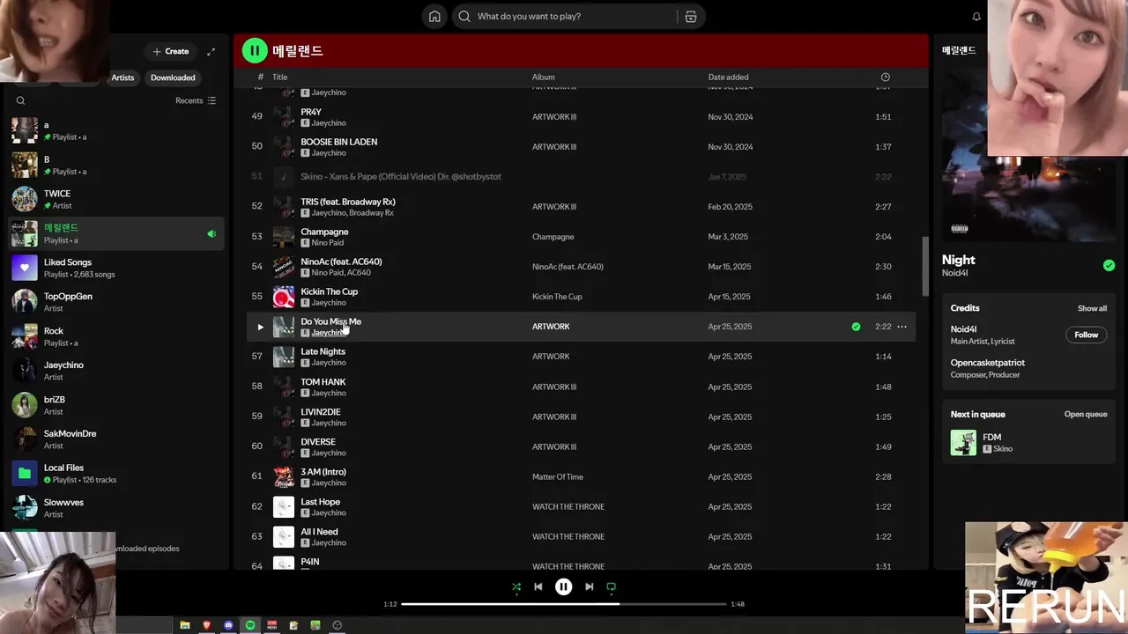Screen dimensions: 1128x634
Task: Select track PR4Y
Action: pyautogui.click(x=581, y=117)
